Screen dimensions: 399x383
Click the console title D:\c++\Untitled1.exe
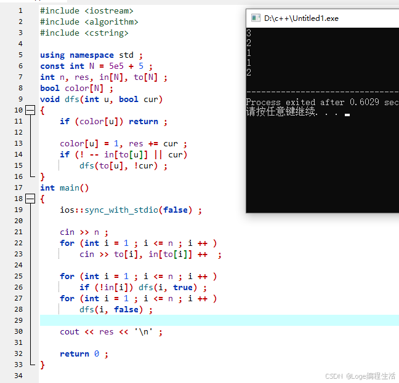pyautogui.click(x=301, y=18)
